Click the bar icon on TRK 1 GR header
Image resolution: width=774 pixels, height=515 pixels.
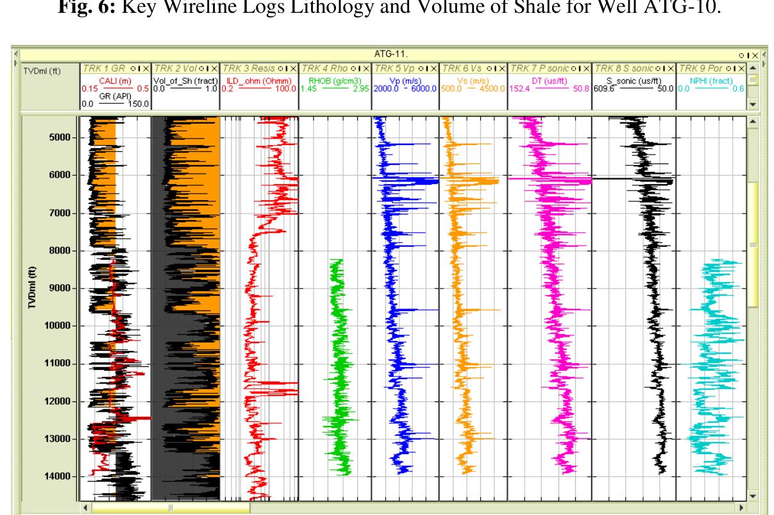point(140,68)
